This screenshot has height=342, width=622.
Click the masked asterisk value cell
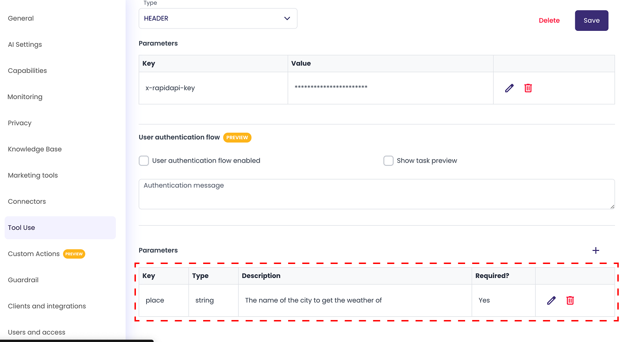click(391, 88)
